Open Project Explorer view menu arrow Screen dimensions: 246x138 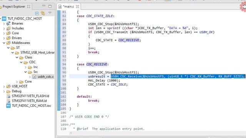tap(50, 13)
